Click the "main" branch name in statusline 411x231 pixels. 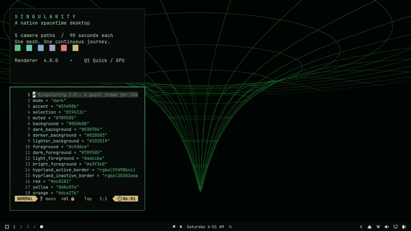(x=51, y=199)
